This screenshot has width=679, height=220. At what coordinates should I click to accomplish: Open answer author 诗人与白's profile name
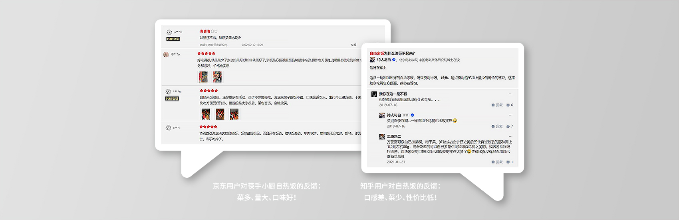[x=384, y=60]
